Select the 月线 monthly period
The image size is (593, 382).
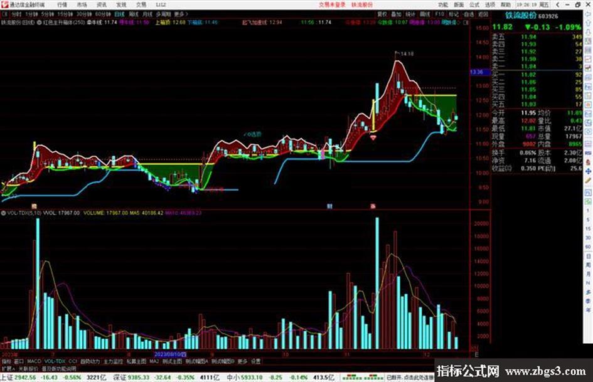click(147, 14)
